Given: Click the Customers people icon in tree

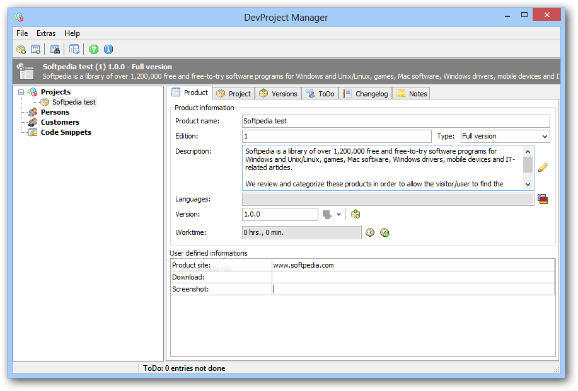Looking at the screenshot, I should point(33,122).
